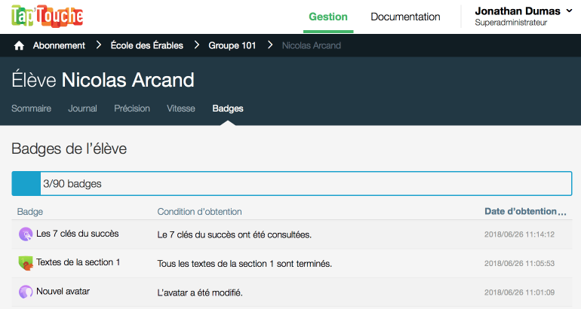This screenshot has height=309, width=581.
Task: Go to Abonnement in breadcrumb
Action: (59, 46)
